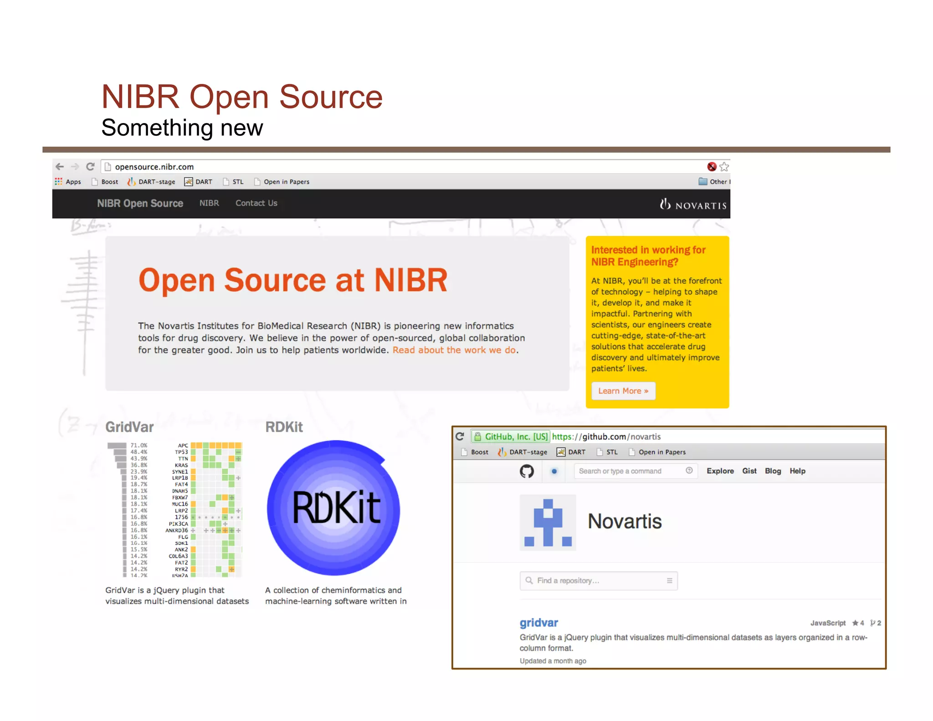Click the fork count on gridvar
The image size is (933, 721).
[x=876, y=623]
